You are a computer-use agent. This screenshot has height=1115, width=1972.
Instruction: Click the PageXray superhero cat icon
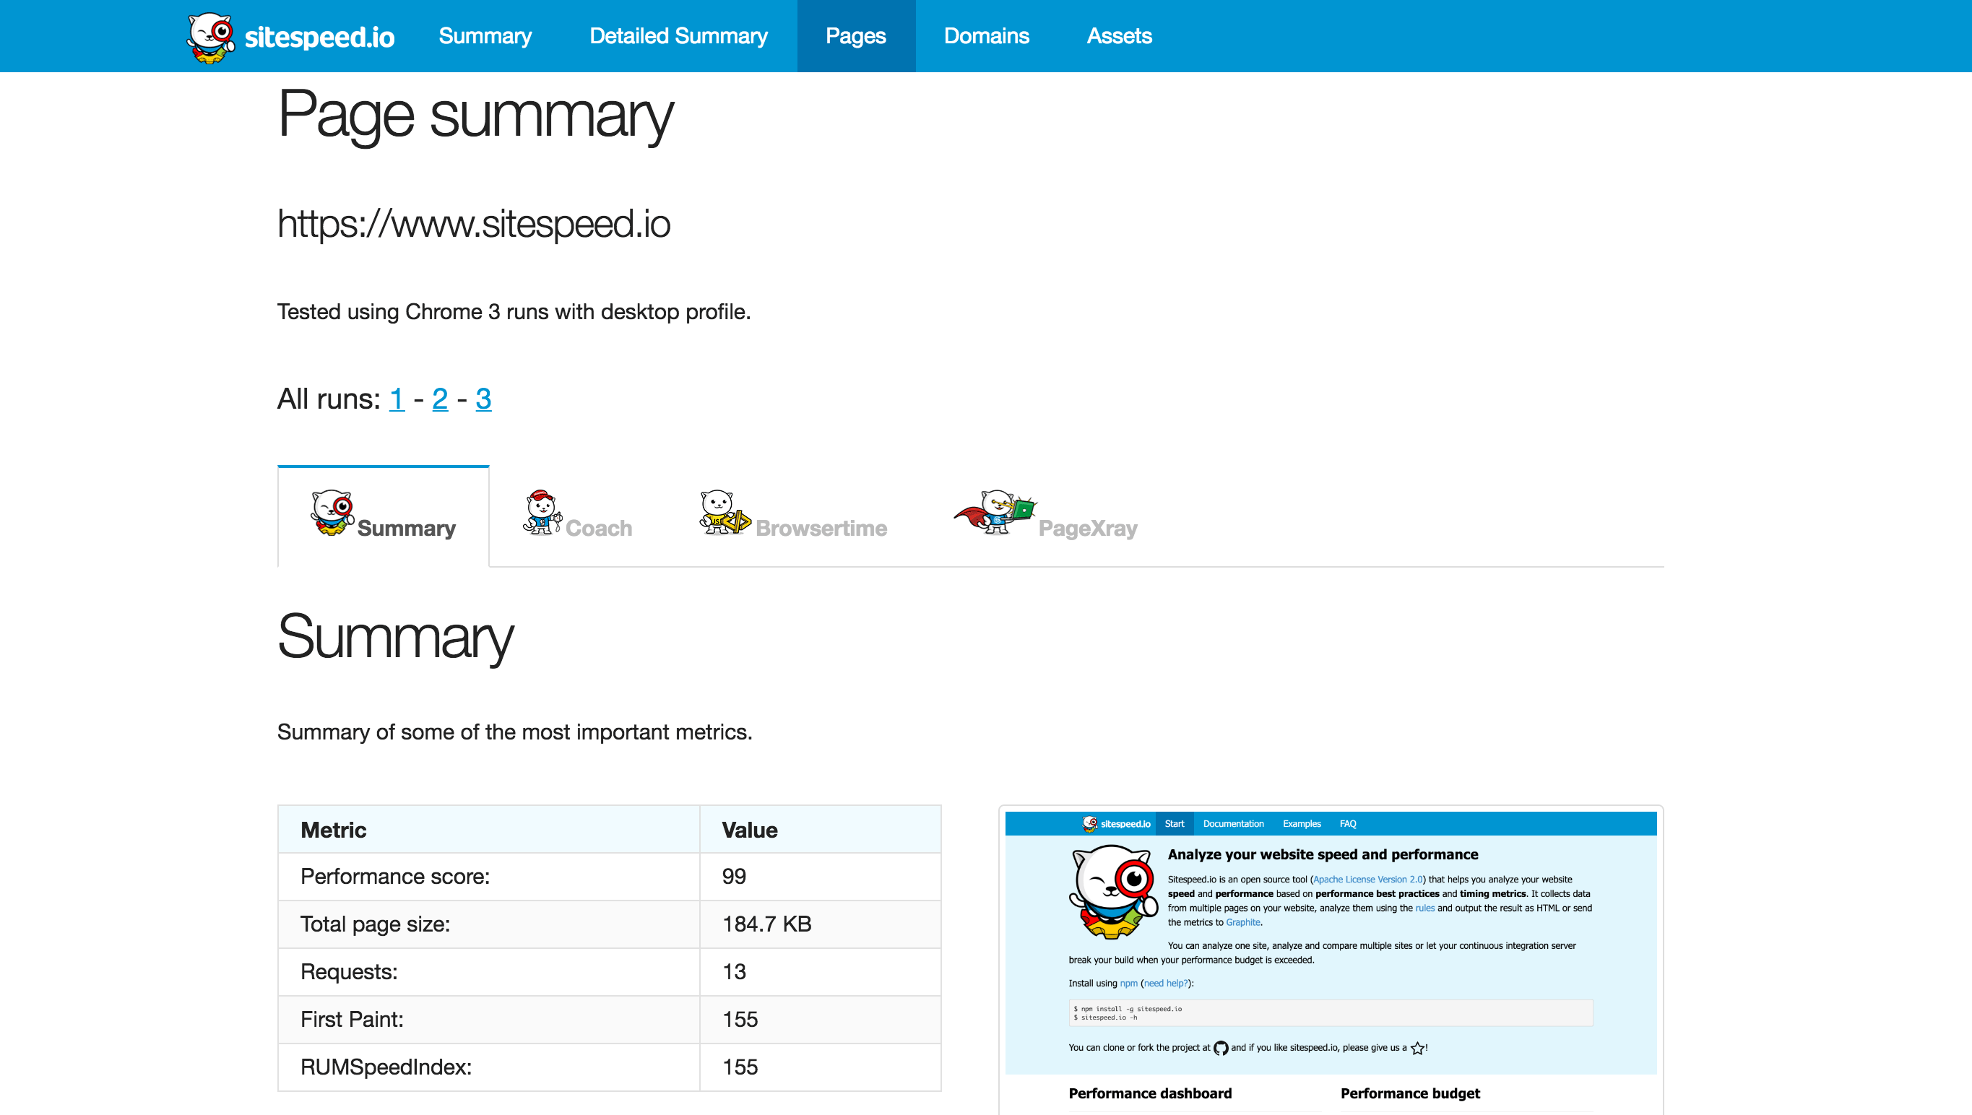click(x=994, y=511)
